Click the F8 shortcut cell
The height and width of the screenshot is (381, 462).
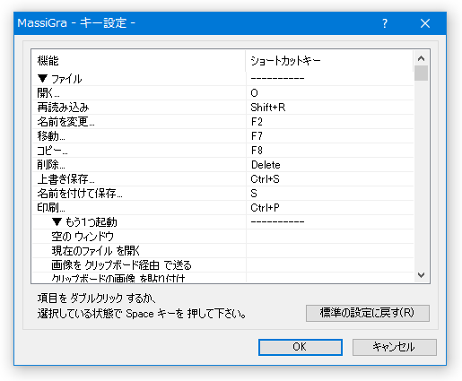coord(330,151)
